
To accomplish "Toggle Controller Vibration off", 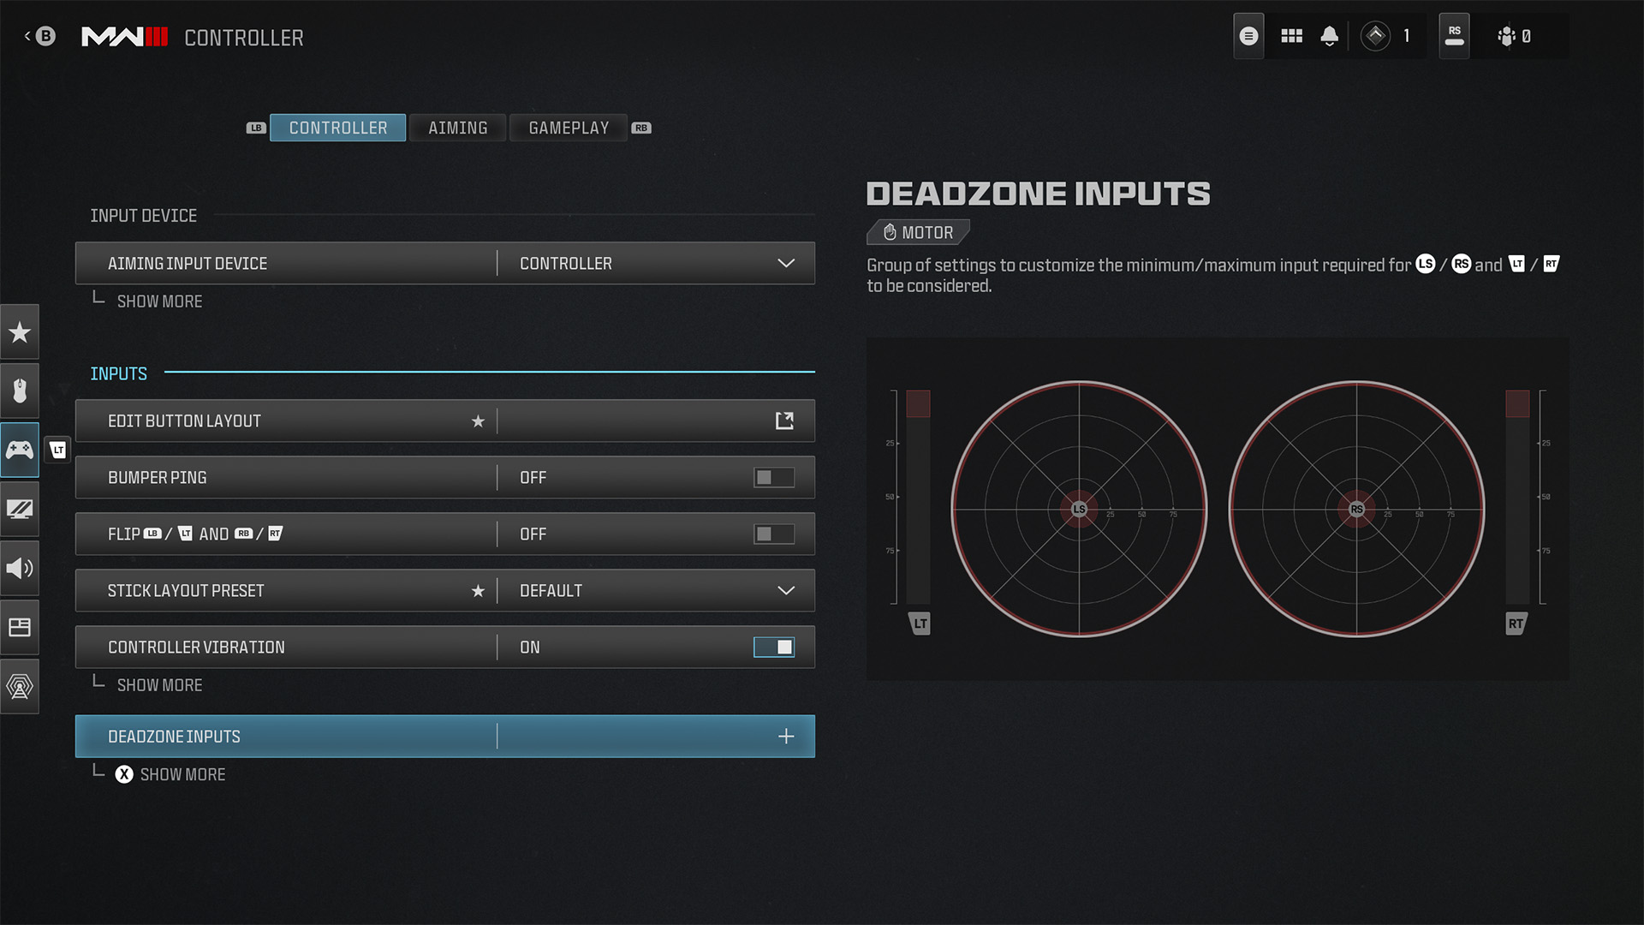I will click(775, 646).
